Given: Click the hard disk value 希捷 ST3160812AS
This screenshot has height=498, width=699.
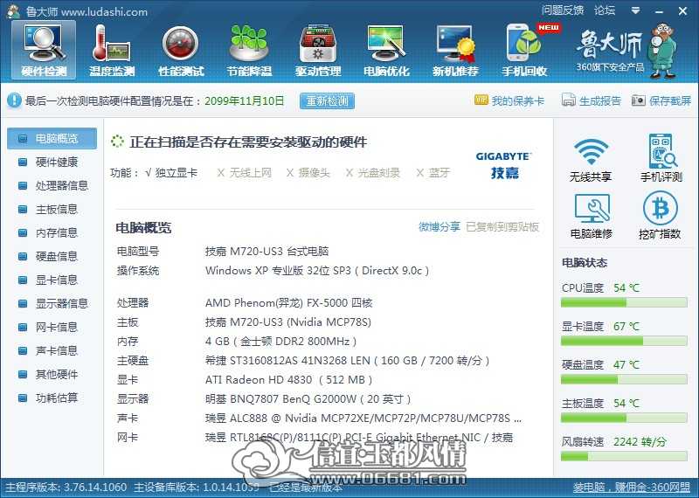Looking at the screenshot, I should pos(347,361).
